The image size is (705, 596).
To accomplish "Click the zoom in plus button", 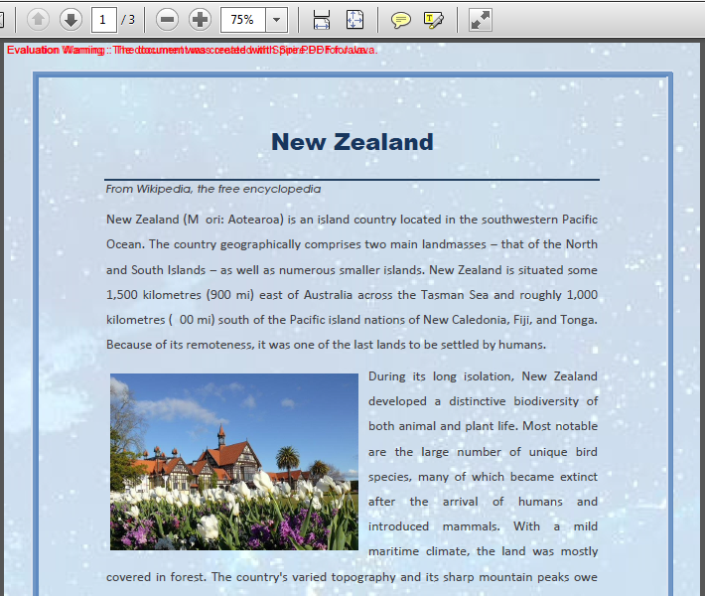I will point(200,19).
